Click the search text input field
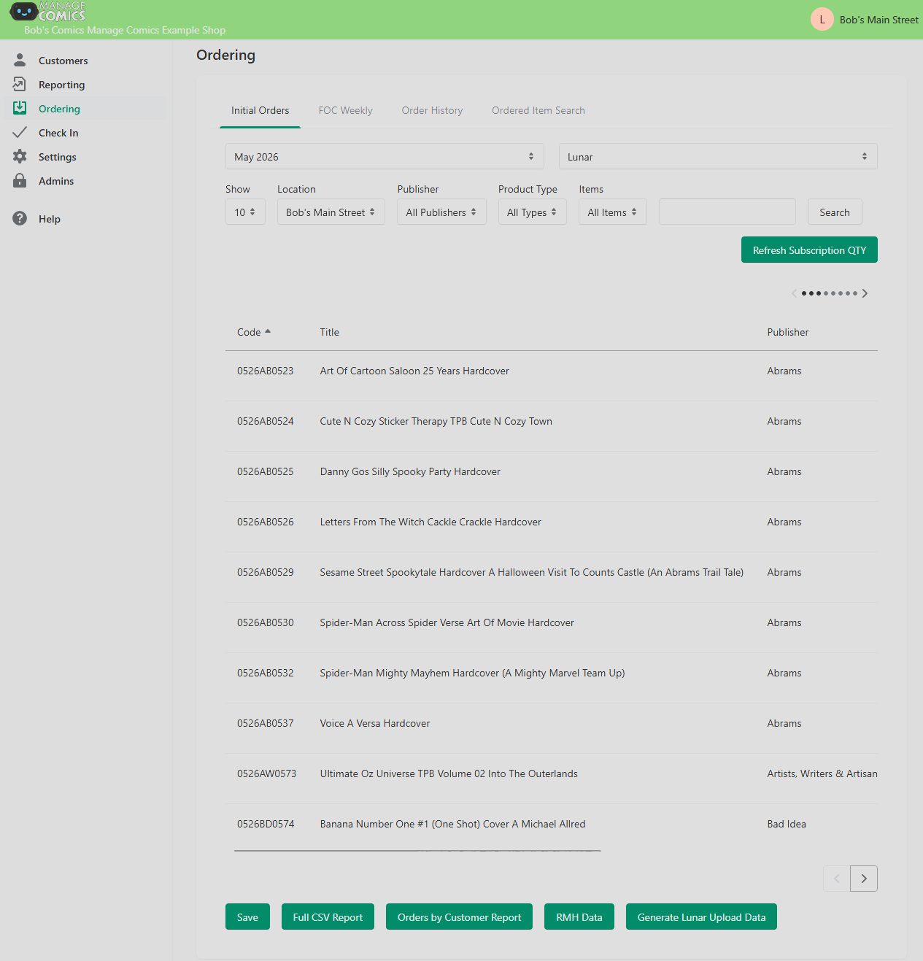923x961 pixels. [x=727, y=212]
